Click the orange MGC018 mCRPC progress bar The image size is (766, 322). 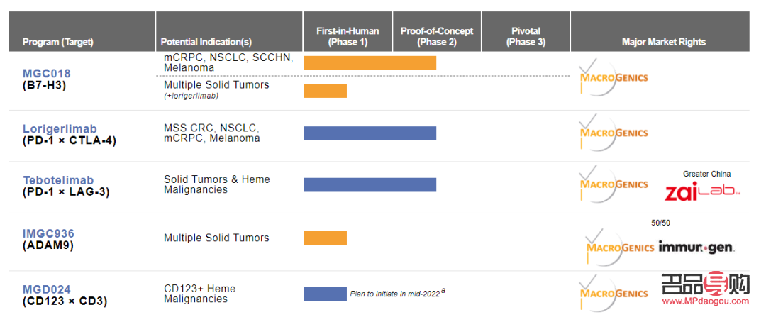[x=370, y=62]
